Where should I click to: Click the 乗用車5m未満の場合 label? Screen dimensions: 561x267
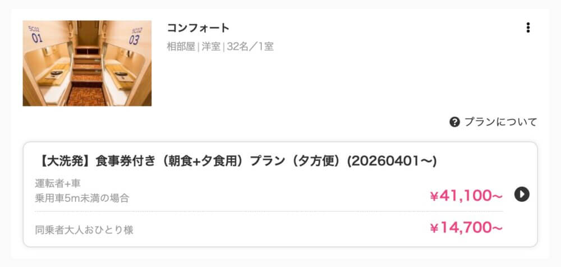tap(82, 198)
